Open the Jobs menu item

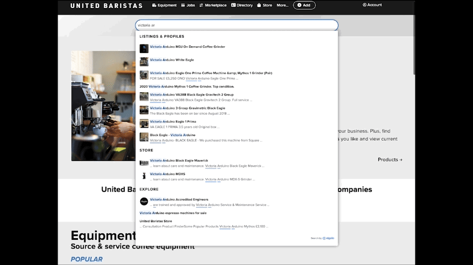click(188, 5)
